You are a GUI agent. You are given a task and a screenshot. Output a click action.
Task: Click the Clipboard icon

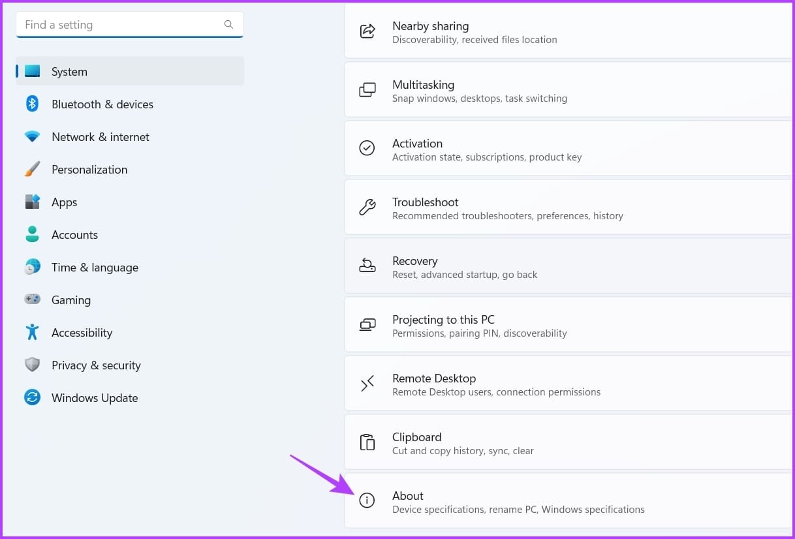(367, 442)
